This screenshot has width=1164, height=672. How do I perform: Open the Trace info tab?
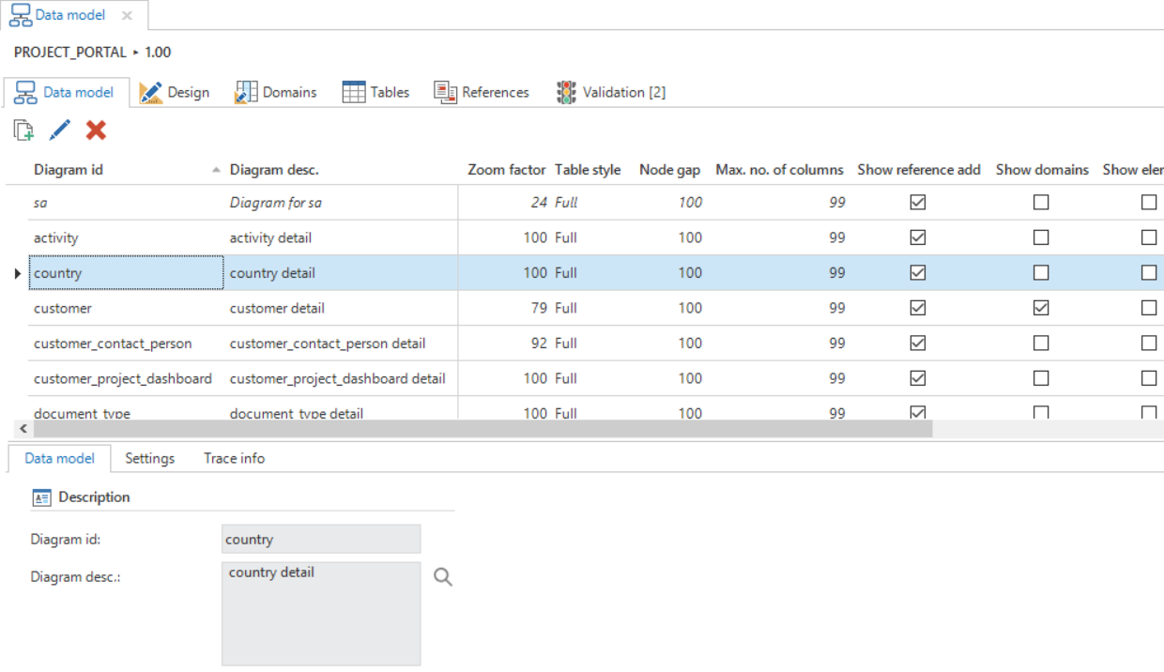pyautogui.click(x=234, y=458)
